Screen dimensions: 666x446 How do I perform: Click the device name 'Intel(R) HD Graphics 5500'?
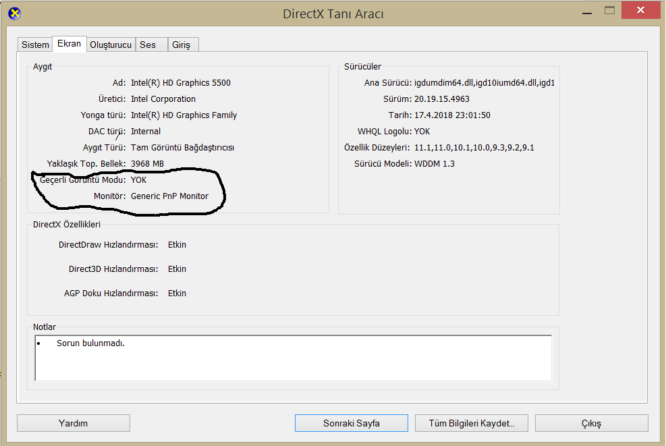(181, 83)
